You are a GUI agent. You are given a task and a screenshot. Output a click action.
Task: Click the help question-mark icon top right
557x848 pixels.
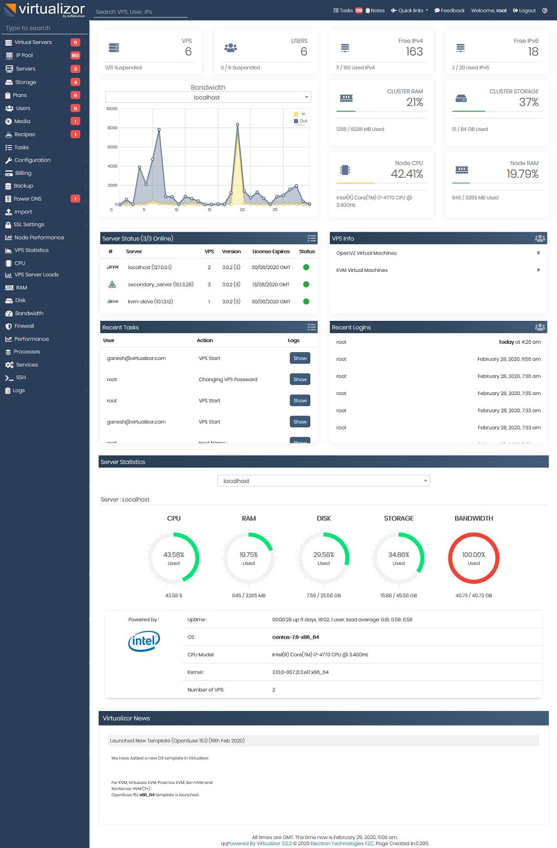(545, 10)
